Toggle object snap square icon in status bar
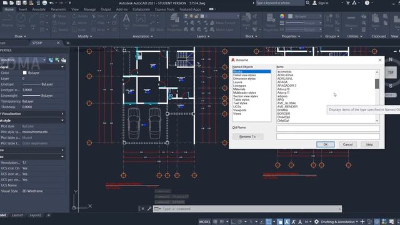Viewport: 400px width, 225px height. click(x=269, y=222)
